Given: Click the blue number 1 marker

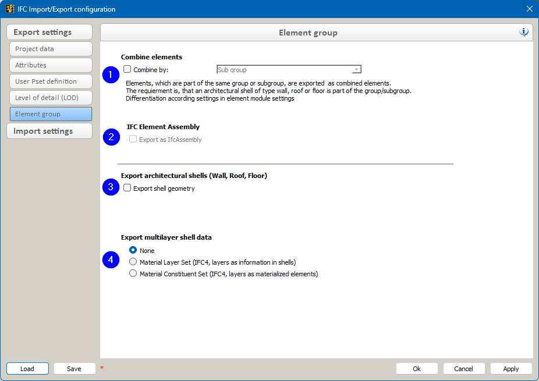Looking at the screenshot, I should click(111, 75).
